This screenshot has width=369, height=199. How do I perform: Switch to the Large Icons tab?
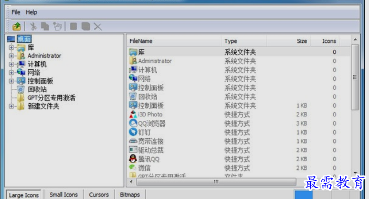(24, 195)
